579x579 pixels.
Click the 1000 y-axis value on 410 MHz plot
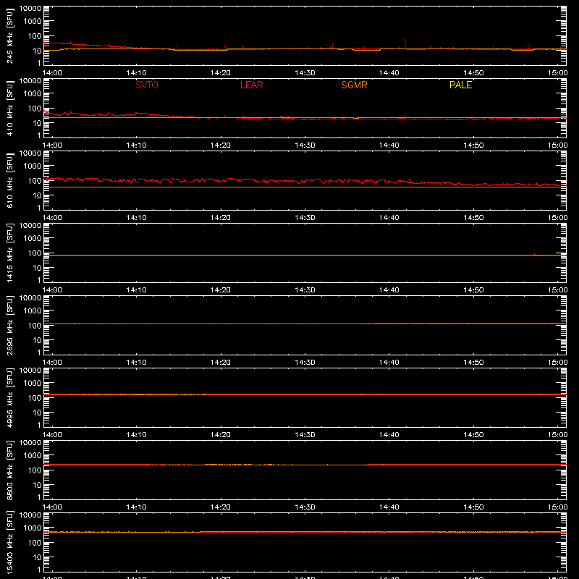coord(33,94)
